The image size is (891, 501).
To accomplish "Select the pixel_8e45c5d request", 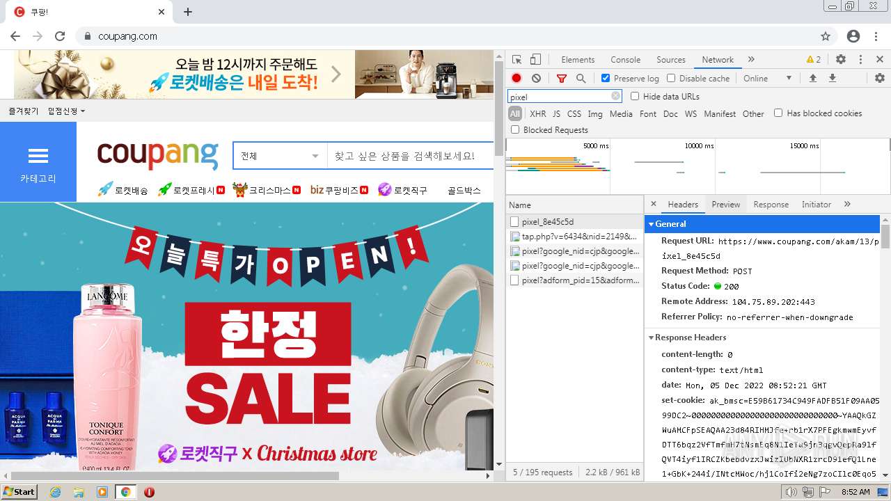I will click(x=574, y=222).
